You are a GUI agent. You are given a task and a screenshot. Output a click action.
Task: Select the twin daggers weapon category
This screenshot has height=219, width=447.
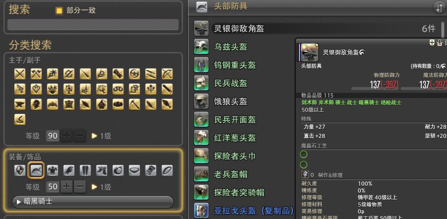point(151,74)
